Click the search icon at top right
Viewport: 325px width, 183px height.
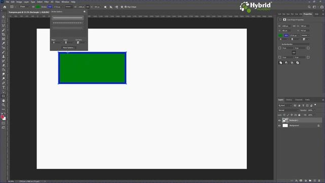309,7
